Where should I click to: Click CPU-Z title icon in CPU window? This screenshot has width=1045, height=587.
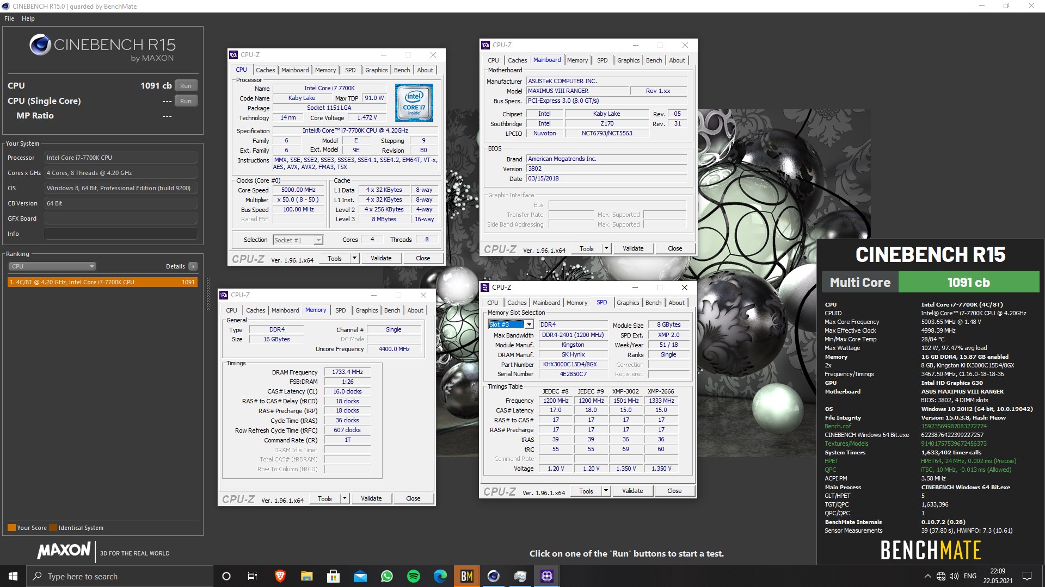click(233, 55)
